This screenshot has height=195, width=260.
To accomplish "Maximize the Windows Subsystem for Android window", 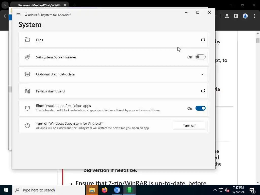I will 198,12.
